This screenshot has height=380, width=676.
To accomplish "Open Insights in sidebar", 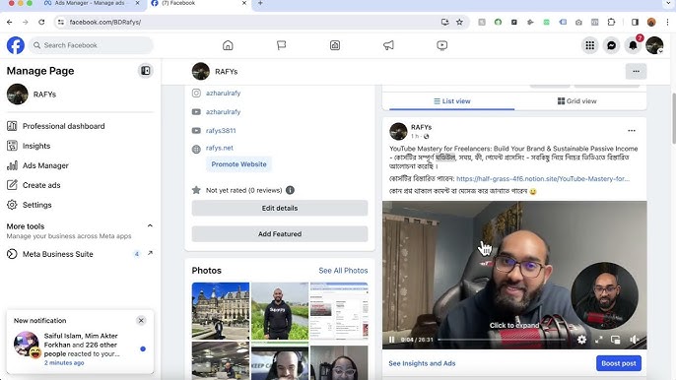I will click(x=80, y=146).
